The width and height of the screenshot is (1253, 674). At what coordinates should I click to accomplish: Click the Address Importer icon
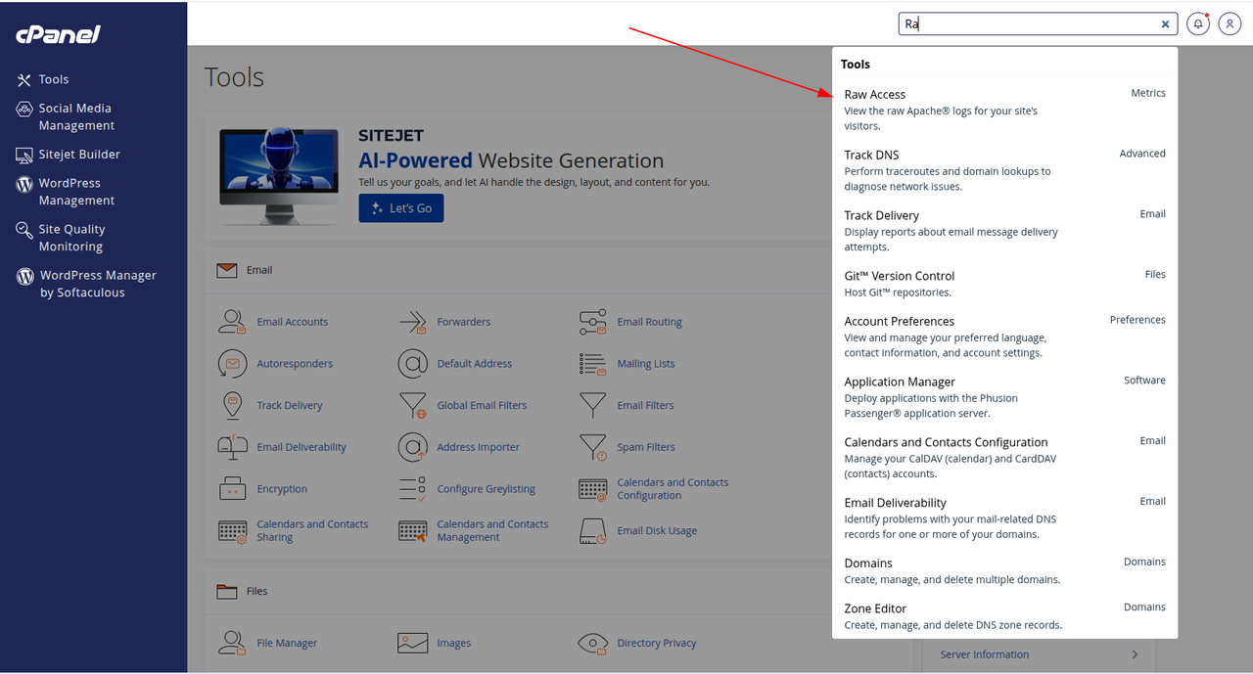coord(413,447)
